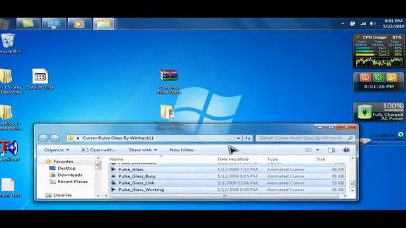The height and width of the screenshot is (228, 406).
Task: Open the Share with dropdown
Action: point(143,150)
